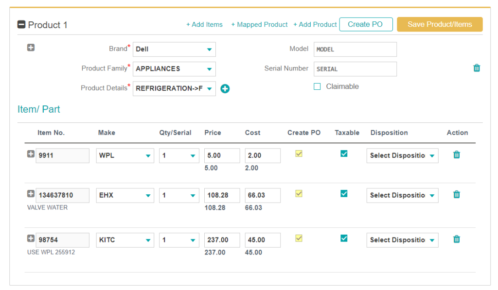Click the Cost column header

point(252,133)
